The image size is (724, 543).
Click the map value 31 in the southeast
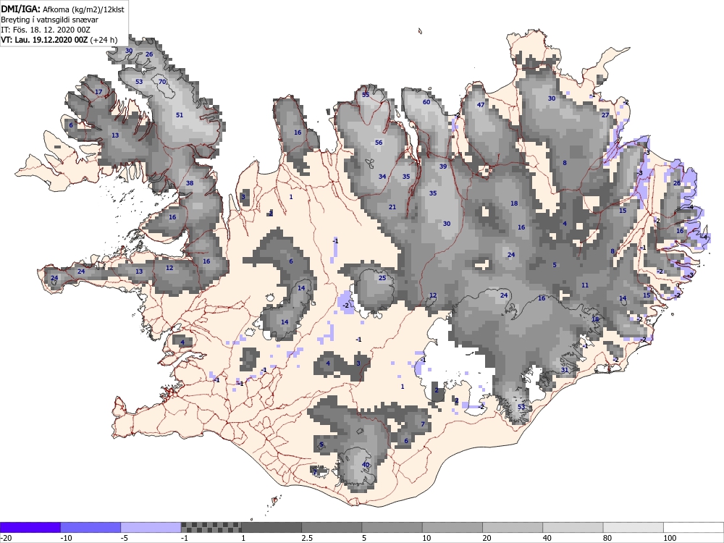[x=564, y=370]
